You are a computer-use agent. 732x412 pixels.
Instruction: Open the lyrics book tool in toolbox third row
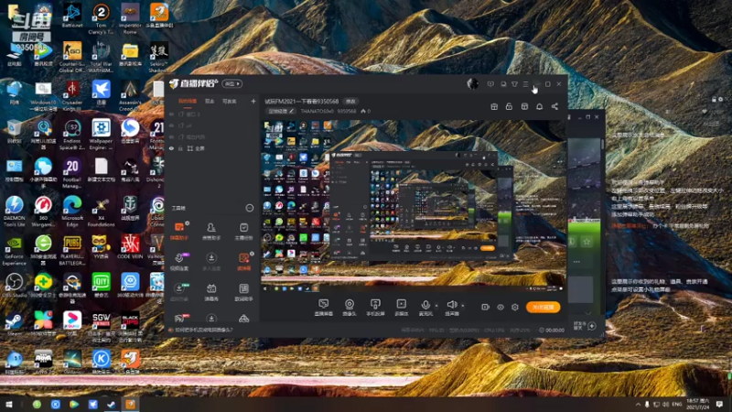coord(243,292)
